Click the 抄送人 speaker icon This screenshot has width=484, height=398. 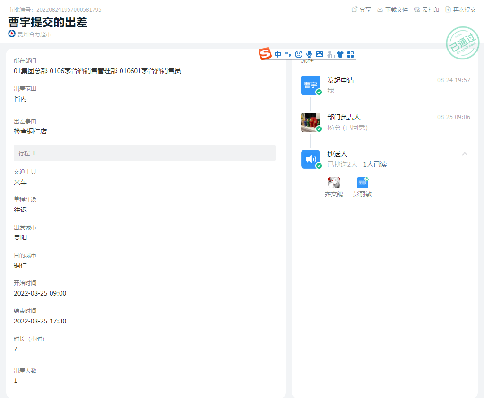click(311, 159)
